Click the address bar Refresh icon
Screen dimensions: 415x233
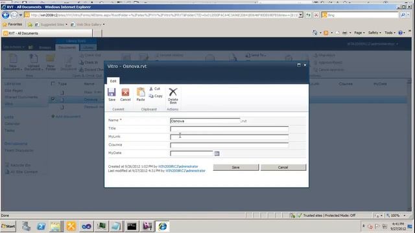click(x=309, y=15)
